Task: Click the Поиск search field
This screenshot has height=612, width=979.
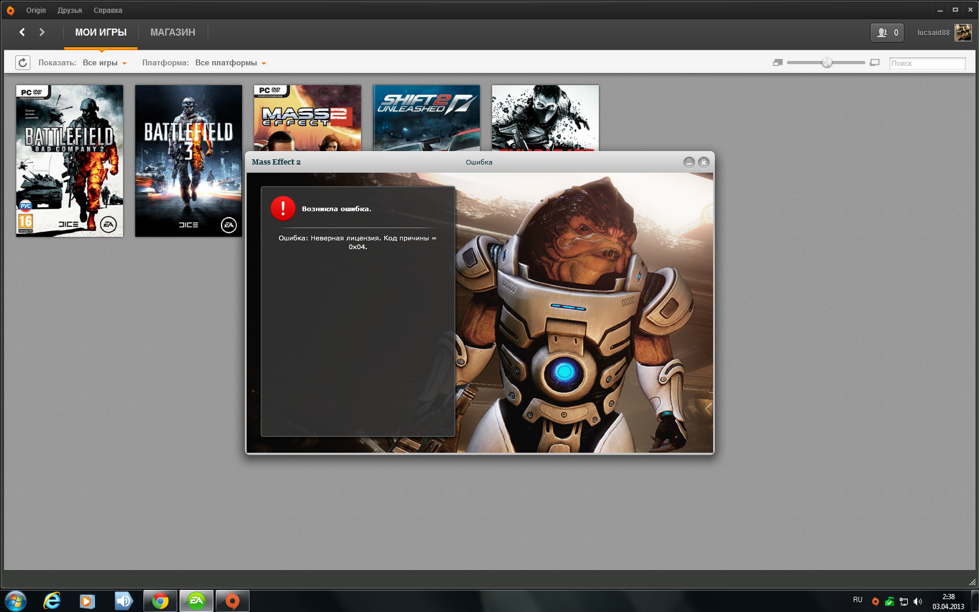Action: pyautogui.click(x=927, y=64)
